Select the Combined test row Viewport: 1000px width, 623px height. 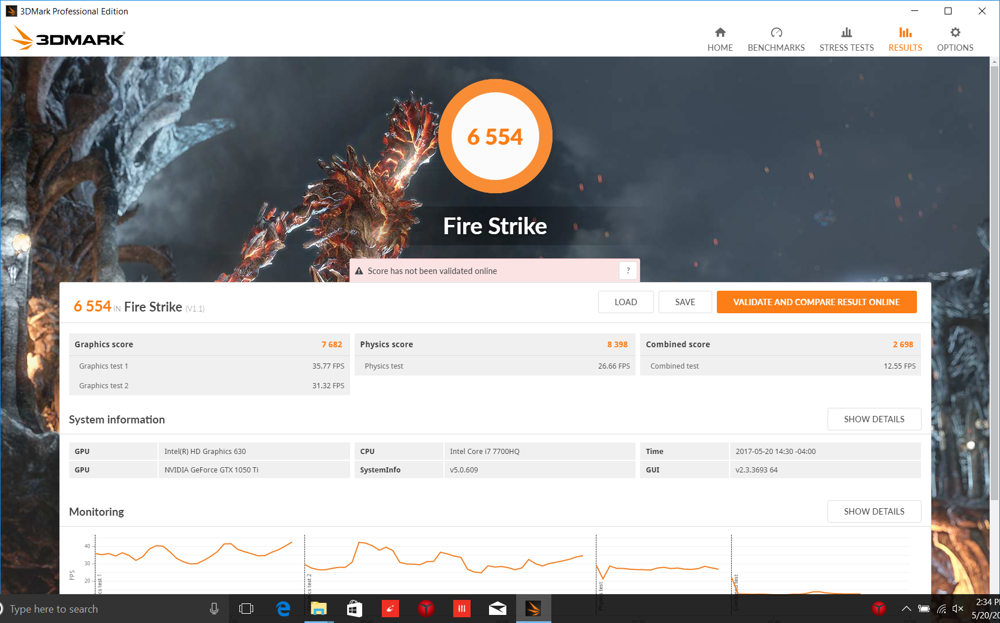point(780,366)
